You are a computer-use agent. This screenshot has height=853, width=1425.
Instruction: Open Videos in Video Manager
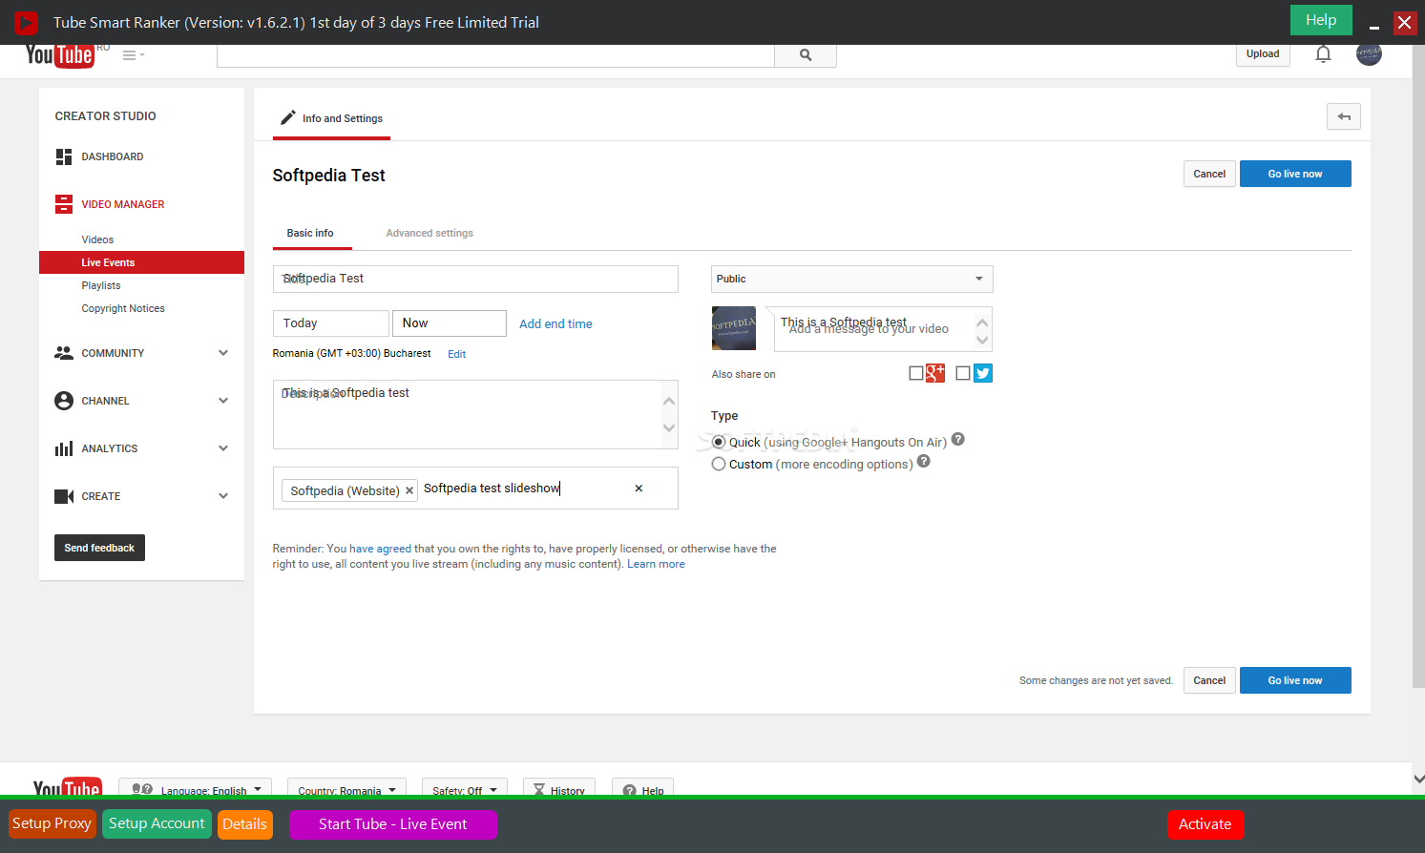pyautogui.click(x=97, y=239)
